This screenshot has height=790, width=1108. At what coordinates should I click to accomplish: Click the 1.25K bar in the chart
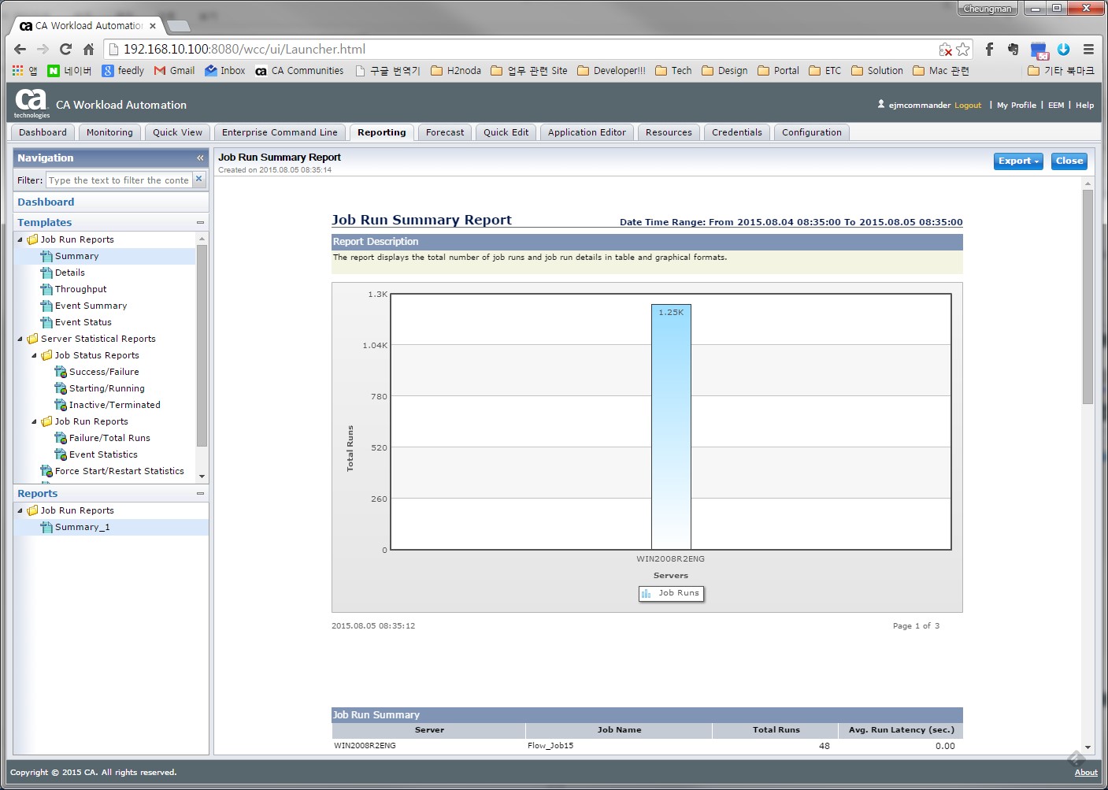(x=671, y=427)
